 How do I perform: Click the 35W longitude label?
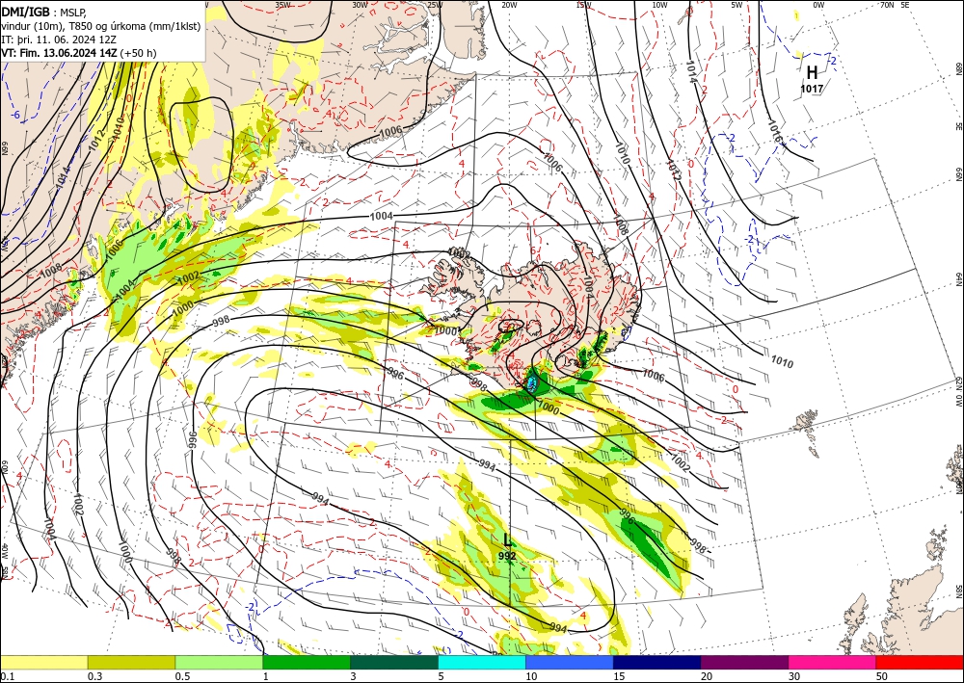(x=282, y=5)
